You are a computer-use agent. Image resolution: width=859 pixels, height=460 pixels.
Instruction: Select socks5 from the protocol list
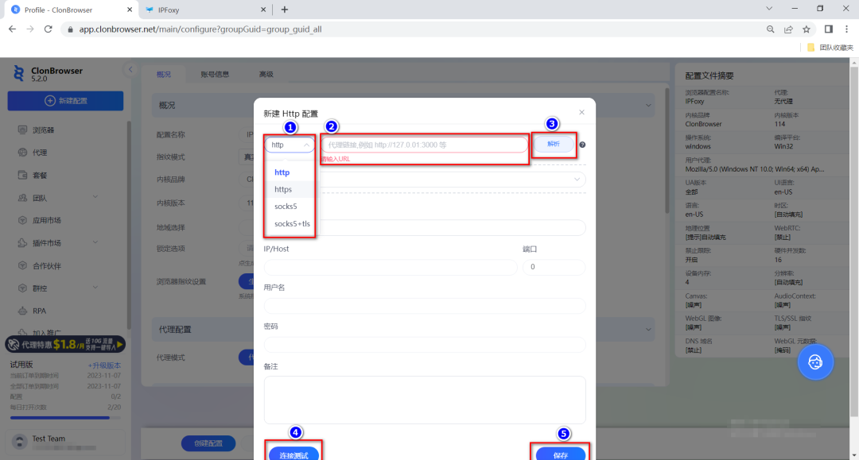285,207
